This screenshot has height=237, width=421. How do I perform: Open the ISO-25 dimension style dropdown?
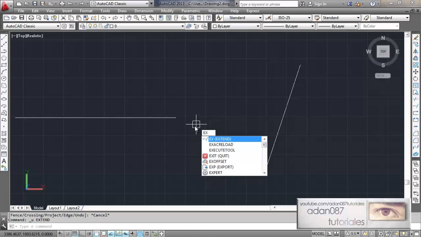(x=291, y=18)
